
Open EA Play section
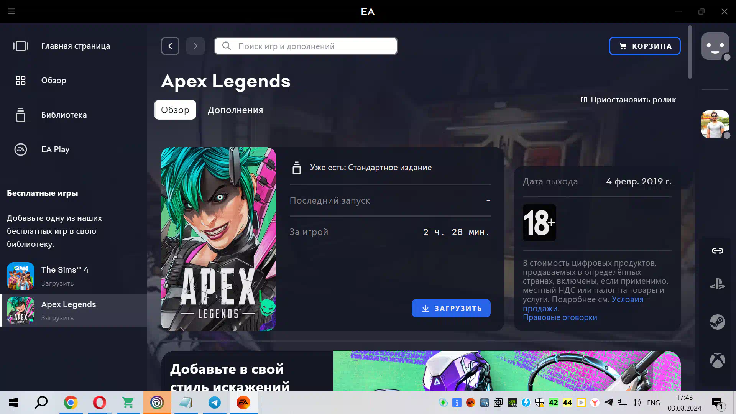click(x=74, y=149)
